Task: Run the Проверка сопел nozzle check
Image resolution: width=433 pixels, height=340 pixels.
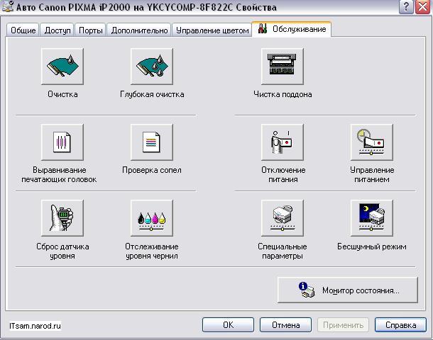Action: pyautogui.click(x=152, y=142)
